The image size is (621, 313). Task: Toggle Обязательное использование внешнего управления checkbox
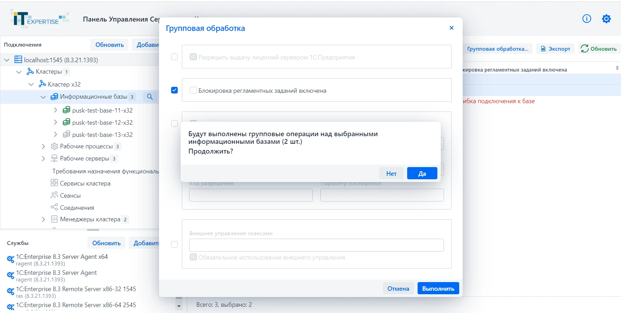[x=193, y=257]
